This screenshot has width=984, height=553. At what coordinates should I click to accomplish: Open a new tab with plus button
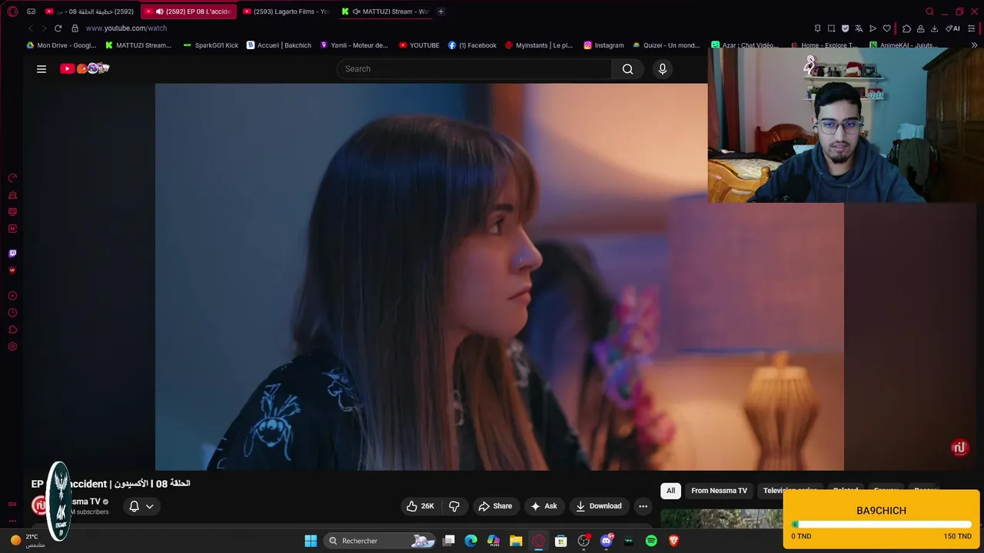[x=440, y=12]
